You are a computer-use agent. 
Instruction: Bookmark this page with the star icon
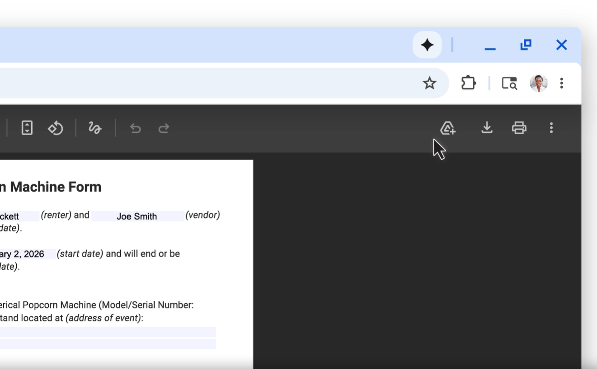click(x=429, y=83)
